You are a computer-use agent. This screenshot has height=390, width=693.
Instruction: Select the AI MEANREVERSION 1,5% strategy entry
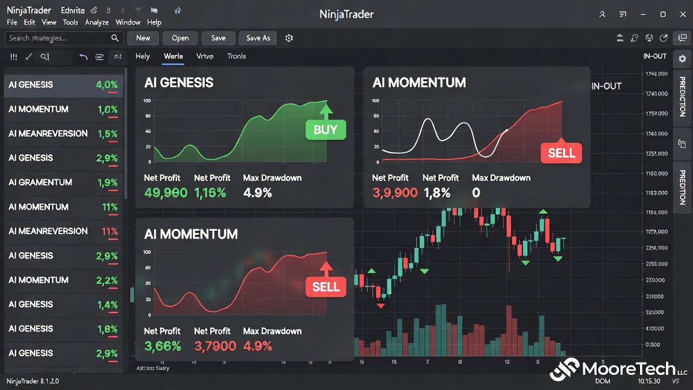[x=62, y=134]
